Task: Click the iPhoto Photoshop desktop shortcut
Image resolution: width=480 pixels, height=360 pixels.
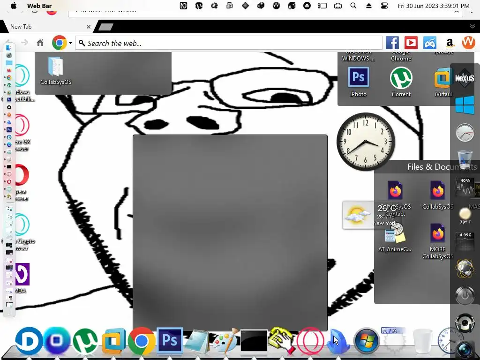Action: [x=358, y=82]
